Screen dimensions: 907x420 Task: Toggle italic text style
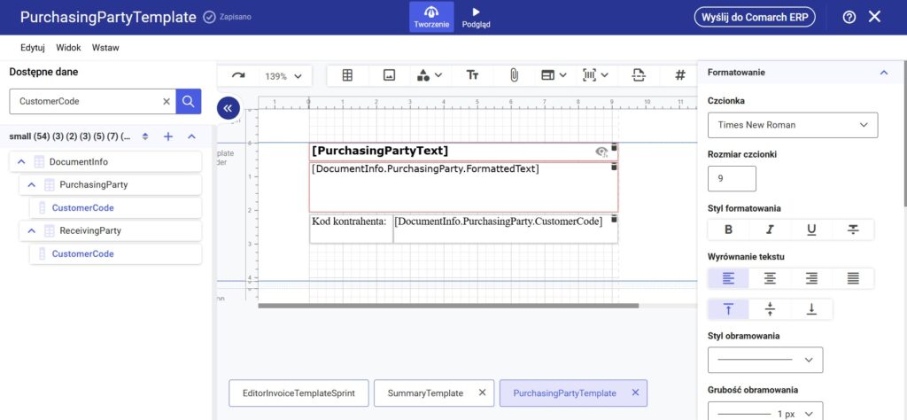pyautogui.click(x=770, y=229)
